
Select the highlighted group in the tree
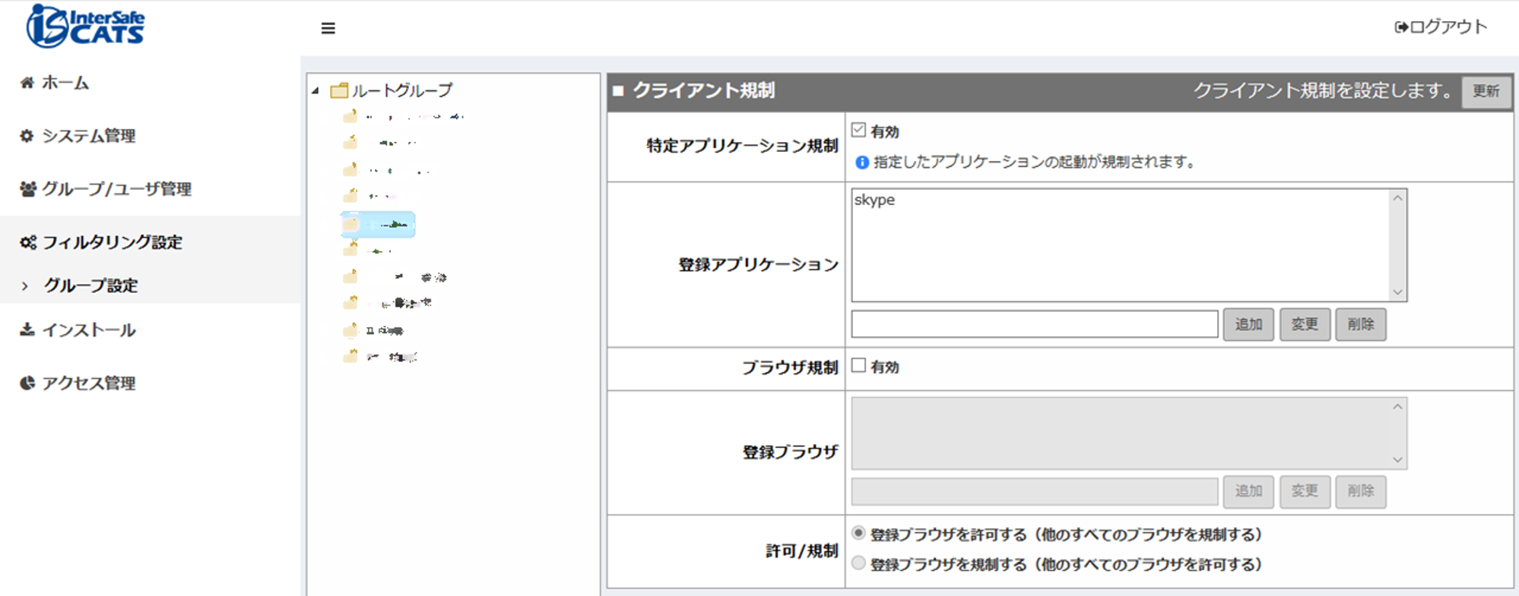[378, 224]
